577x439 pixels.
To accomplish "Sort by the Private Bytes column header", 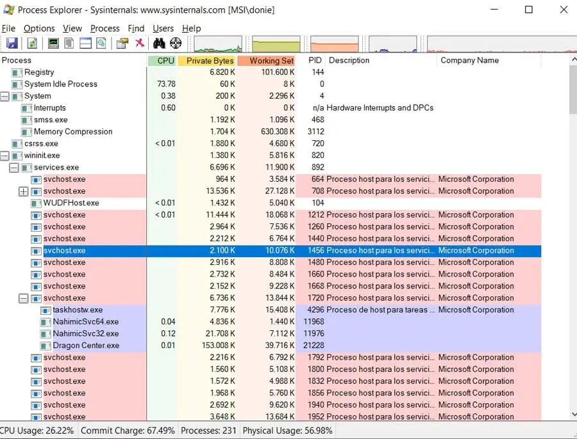I will pos(207,61).
